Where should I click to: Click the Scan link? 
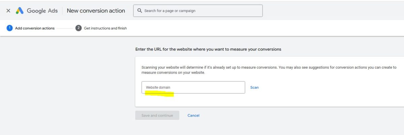[x=255, y=87]
